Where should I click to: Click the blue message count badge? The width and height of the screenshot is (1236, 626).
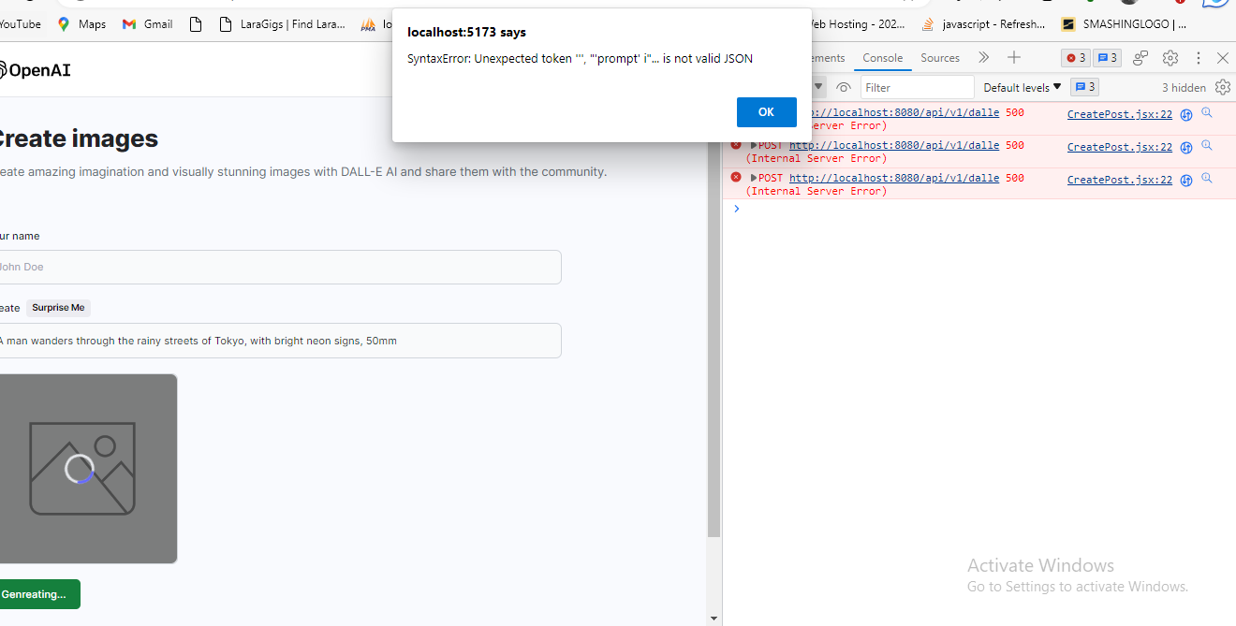(x=1107, y=57)
